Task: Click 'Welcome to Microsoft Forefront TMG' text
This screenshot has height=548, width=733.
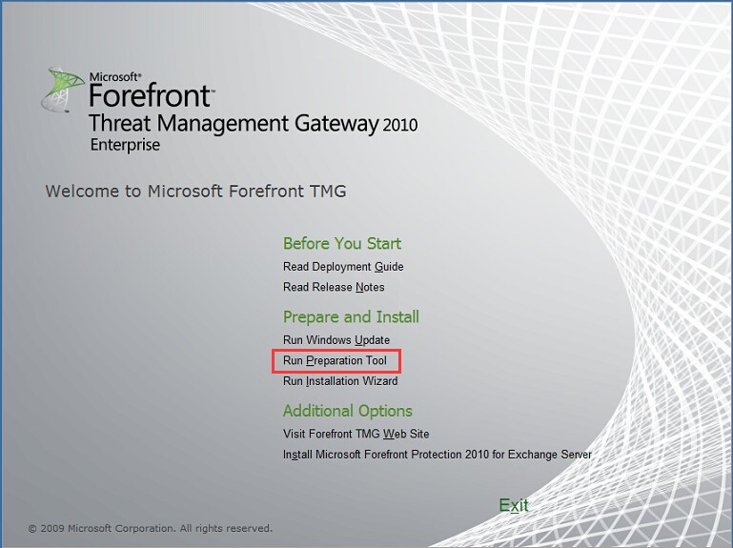Action: [x=195, y=192]
